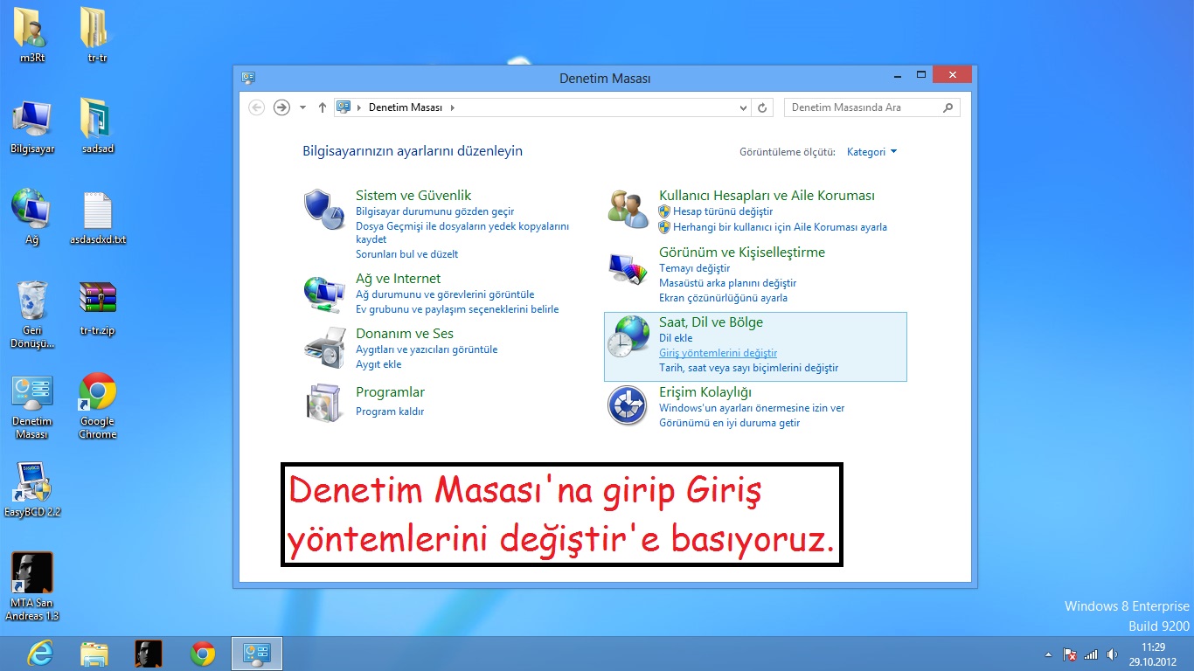Click the Denetim Masası breadcrumb text
The height and width of the screenshot is (671, 1194).
pos(406,107)
